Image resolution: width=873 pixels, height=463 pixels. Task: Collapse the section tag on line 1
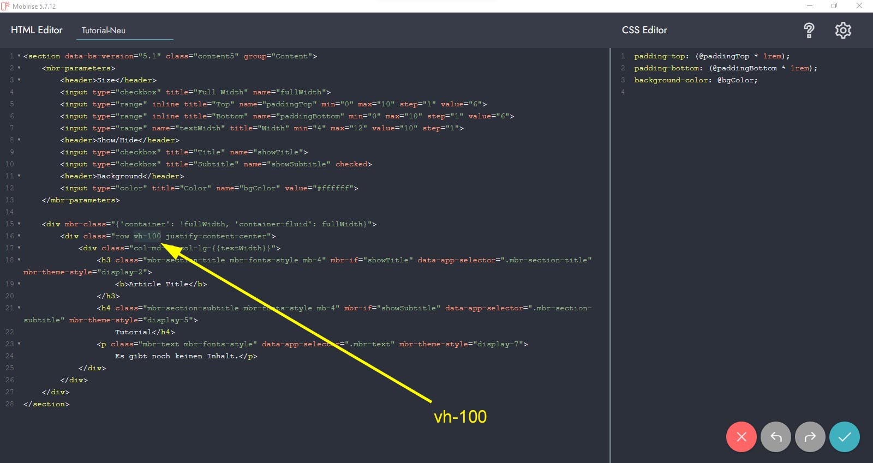[19, 56]
